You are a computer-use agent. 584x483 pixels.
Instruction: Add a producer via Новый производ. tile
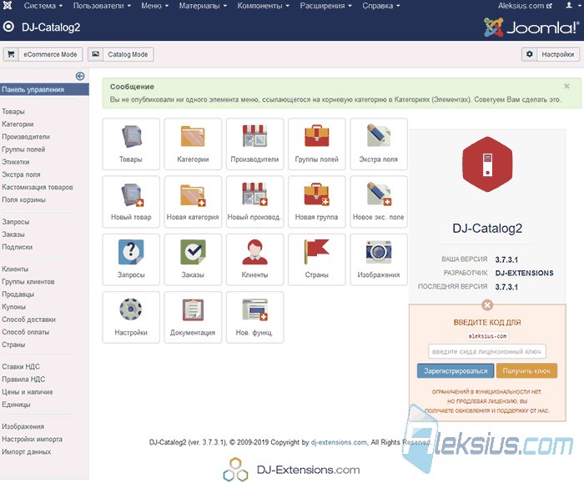tap(254, 202)
